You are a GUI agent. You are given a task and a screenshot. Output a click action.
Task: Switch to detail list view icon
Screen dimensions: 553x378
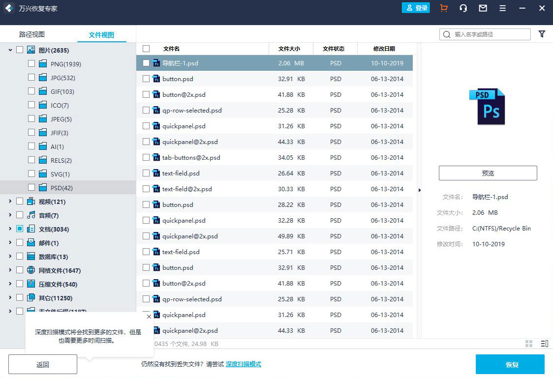coord(544,344)
